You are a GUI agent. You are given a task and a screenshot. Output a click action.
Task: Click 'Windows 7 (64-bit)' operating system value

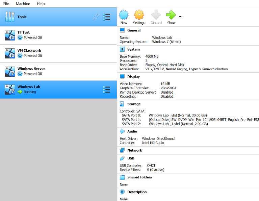(166, 42)
